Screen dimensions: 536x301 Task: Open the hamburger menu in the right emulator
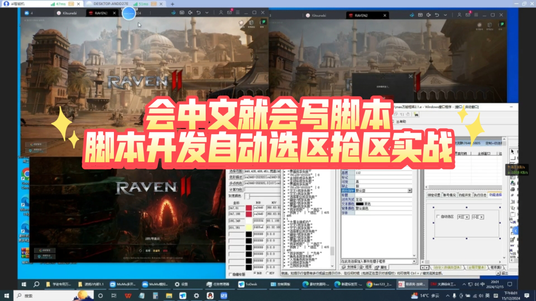[476, 15]
